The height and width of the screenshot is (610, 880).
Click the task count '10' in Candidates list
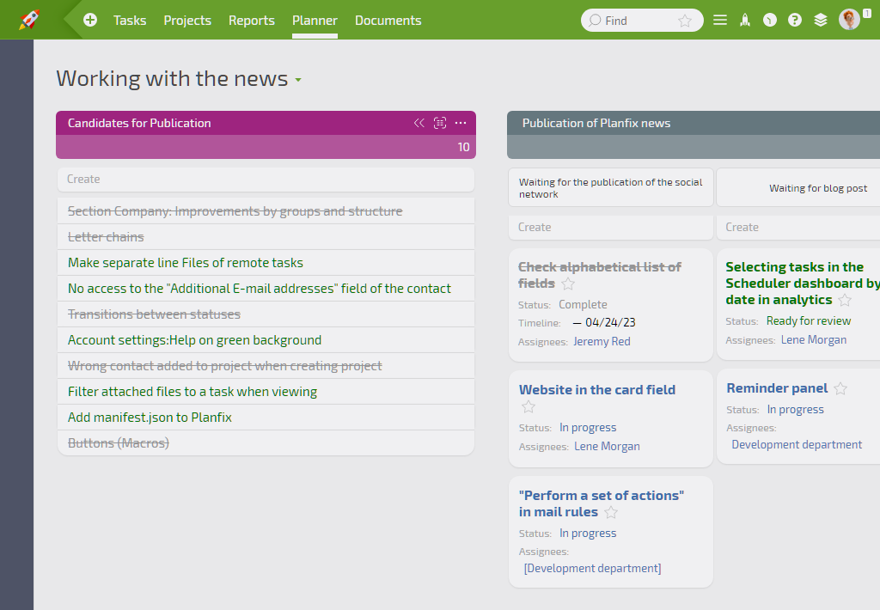point(463,147)
